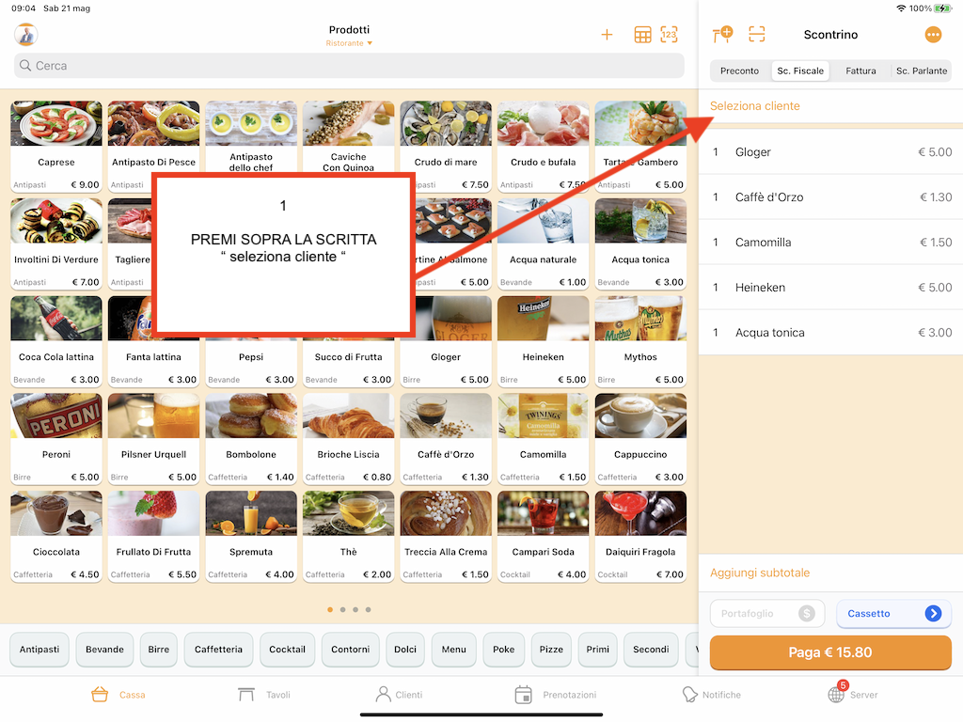Open the Clienti person icon
The width and height of the screenshot is (963, 722).
tap(384, 695)
